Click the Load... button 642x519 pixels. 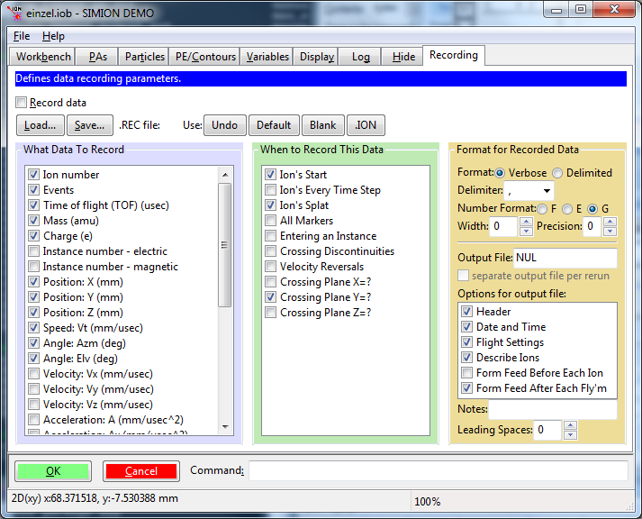(x=41, y=125)
